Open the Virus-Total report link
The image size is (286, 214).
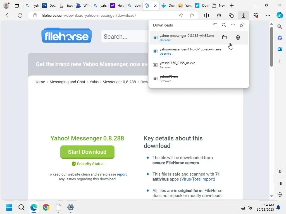click(197, 179)
